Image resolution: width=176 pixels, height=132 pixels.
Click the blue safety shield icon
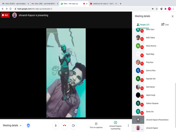[28, 125]
